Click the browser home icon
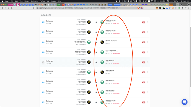The width and height of the screenshot is (191, 107). point(12,8)
